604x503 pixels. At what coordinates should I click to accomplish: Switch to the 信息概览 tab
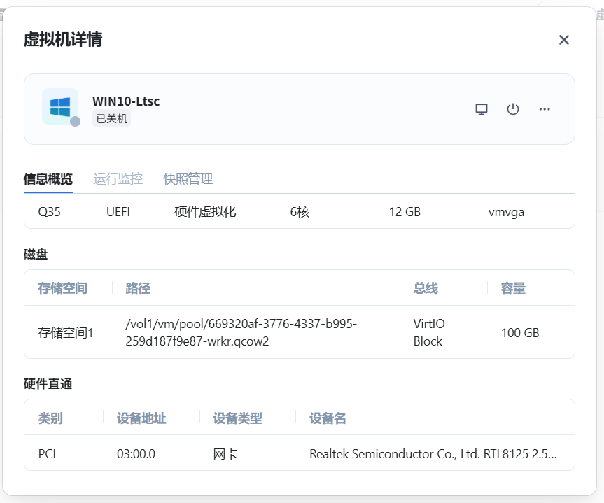point(48,179)
